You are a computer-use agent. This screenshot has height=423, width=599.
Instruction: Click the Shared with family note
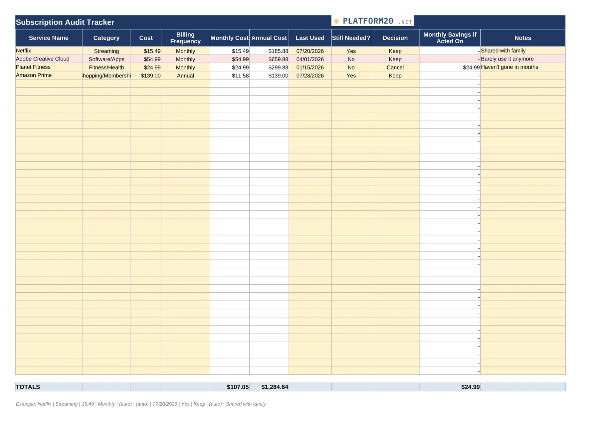pyautogui.click(x=523, y=51)
